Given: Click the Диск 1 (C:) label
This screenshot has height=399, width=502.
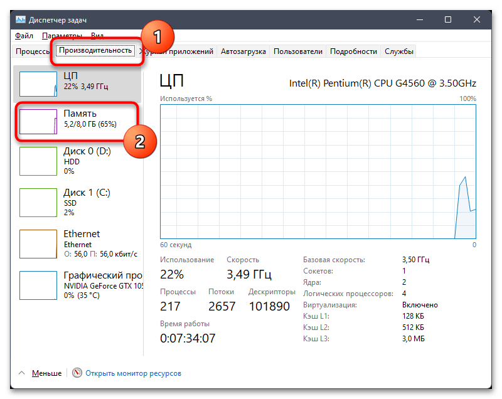Looking at the screenshot, I should coord(87,193).
